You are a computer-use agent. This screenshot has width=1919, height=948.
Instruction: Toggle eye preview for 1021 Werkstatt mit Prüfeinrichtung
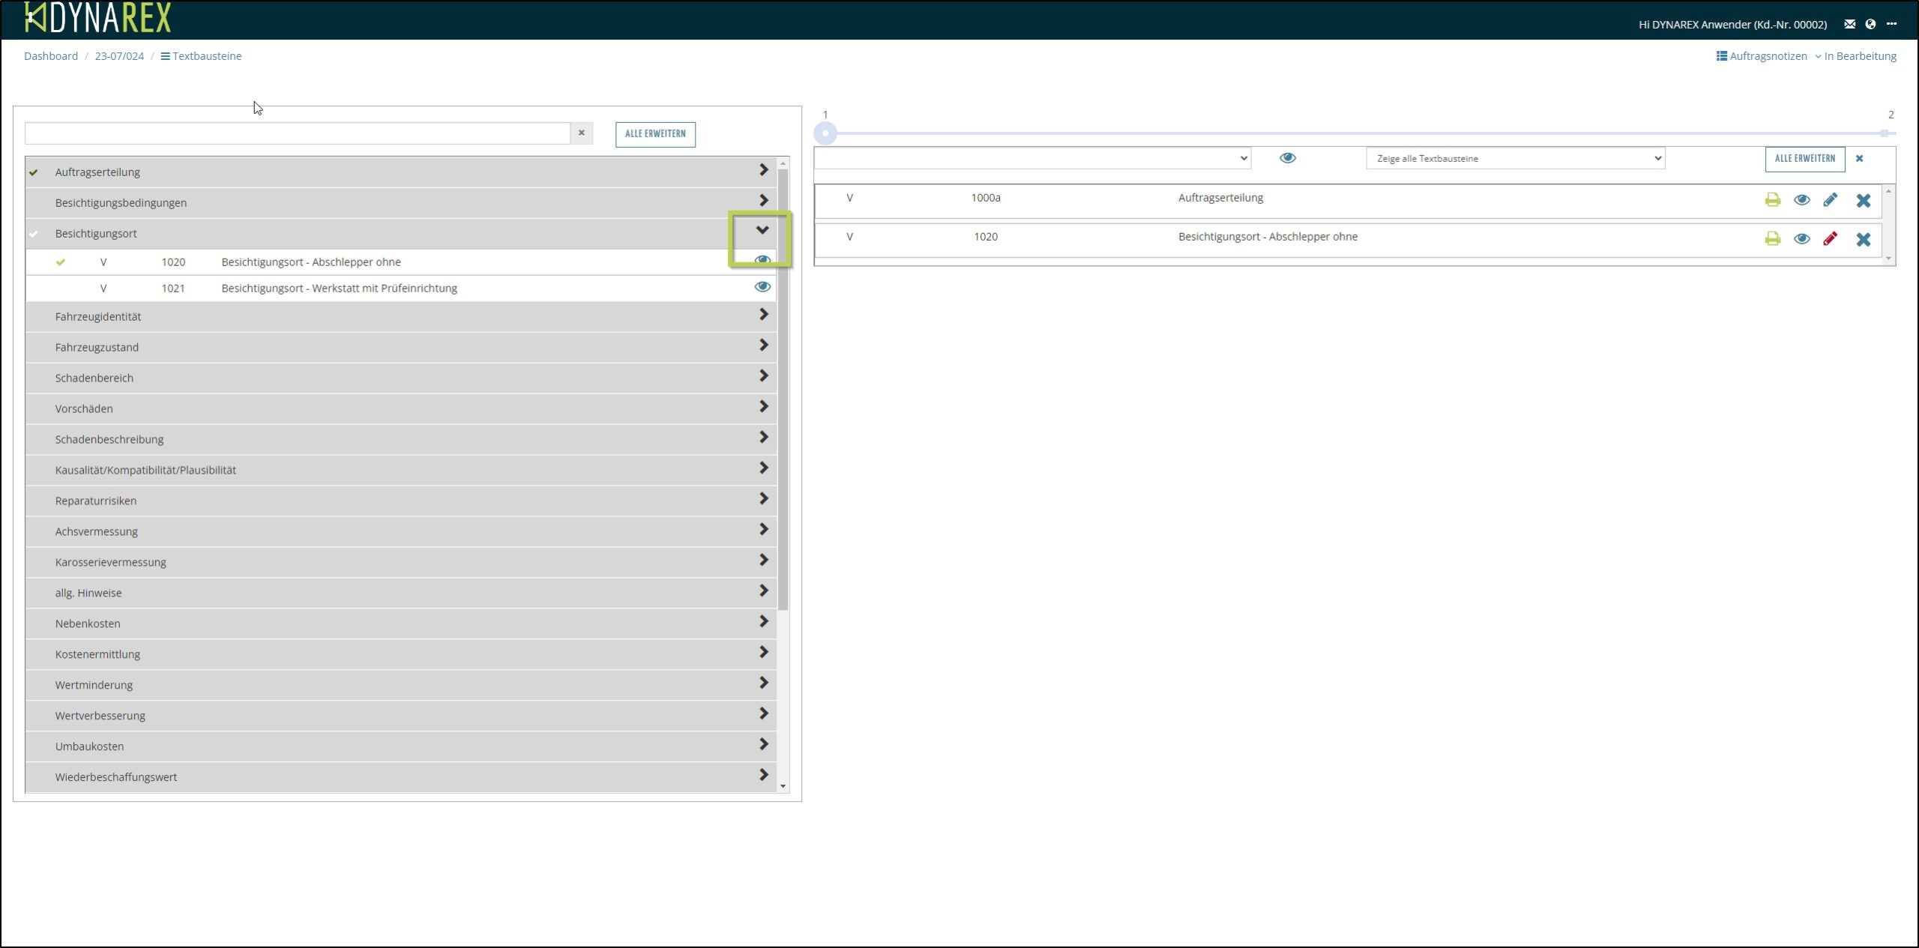(762, 287)
